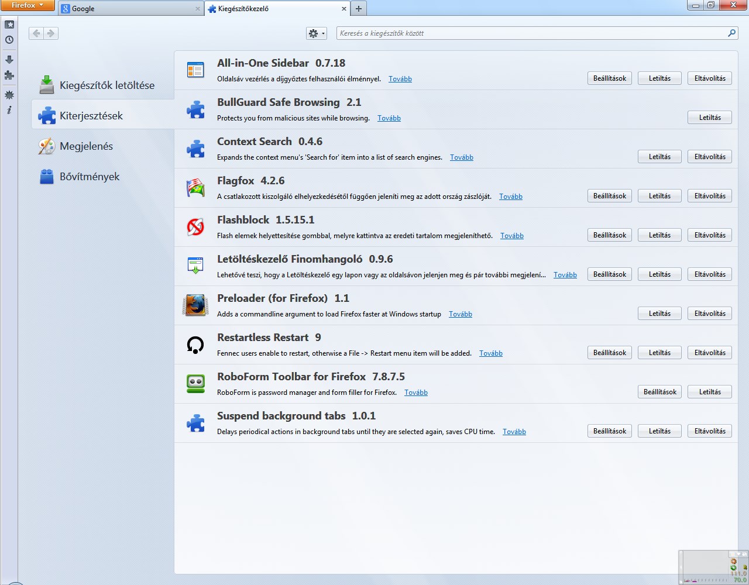749x585 pixels.
Task: Open Tovább link for BullGuard Safe Browsing
Action: (x=389, y=118)
